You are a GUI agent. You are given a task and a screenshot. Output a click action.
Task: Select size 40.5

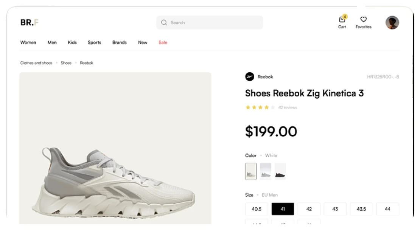point(257,209)
